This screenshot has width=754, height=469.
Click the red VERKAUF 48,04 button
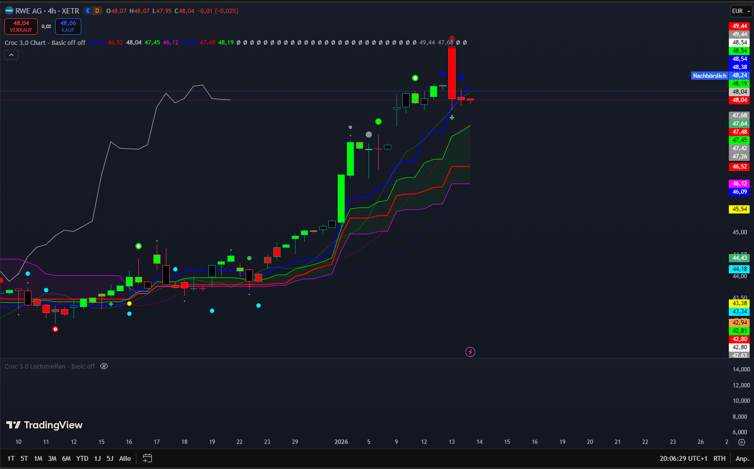(x=21, y=27)
